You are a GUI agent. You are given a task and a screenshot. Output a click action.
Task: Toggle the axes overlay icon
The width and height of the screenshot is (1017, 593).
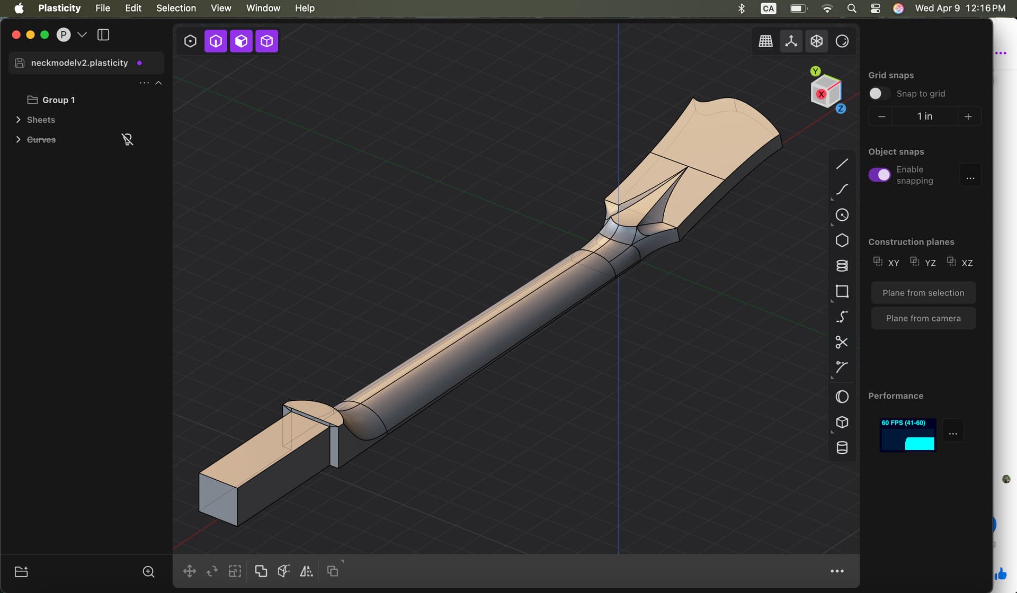click(x=791, y=41)
